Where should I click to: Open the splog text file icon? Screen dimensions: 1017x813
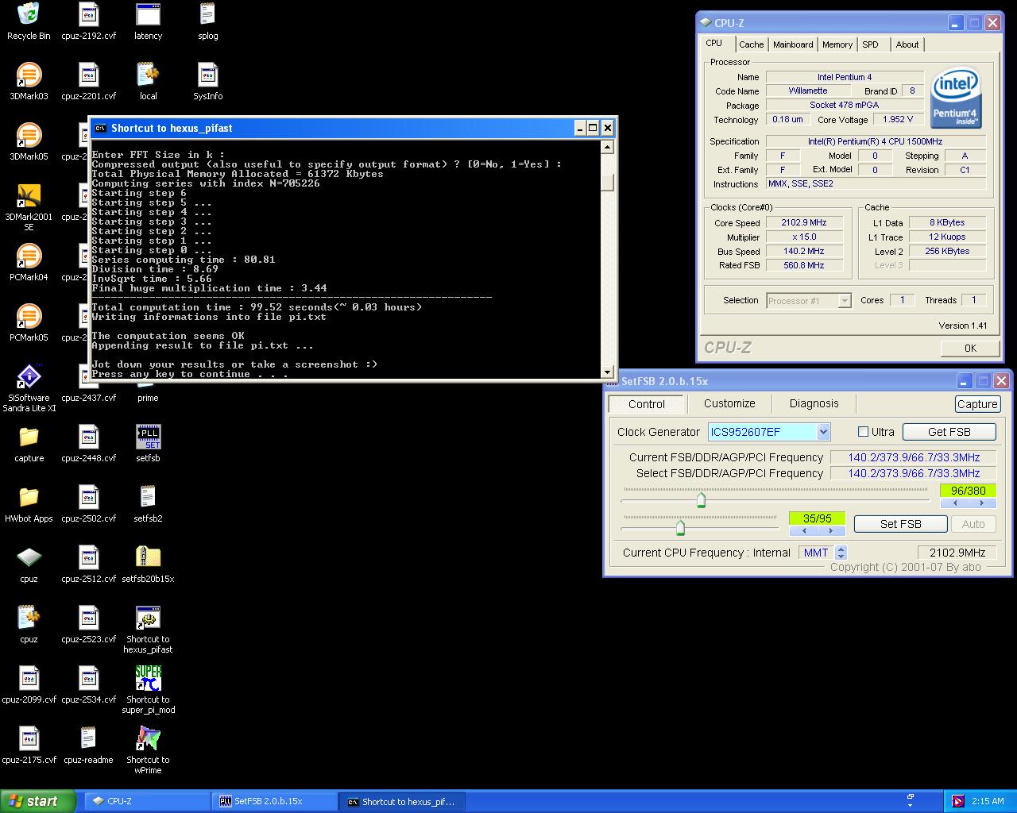[x=207, y=14]
